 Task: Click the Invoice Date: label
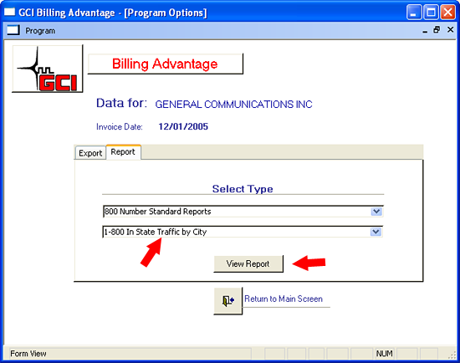[x=120, y=127]
